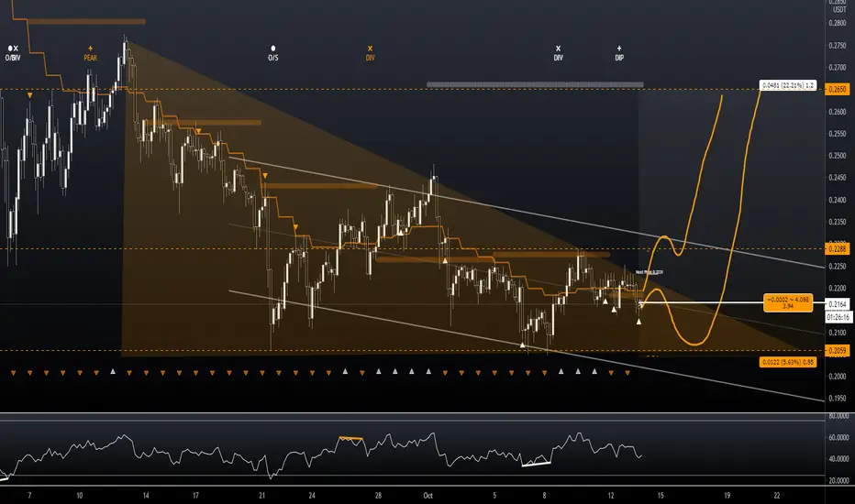The height and width of the screenshot is (504, 855).
Task: Click the 0.2350 price axis value
Action: (838, 222)
